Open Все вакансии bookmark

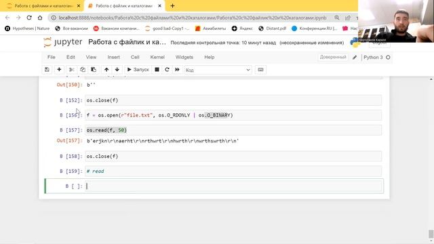point(71,28)
